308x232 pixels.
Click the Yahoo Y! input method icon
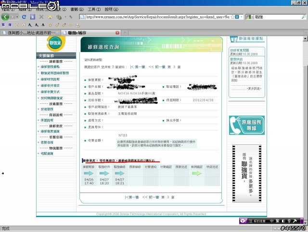pyautogui.click(x=244, y=221)
